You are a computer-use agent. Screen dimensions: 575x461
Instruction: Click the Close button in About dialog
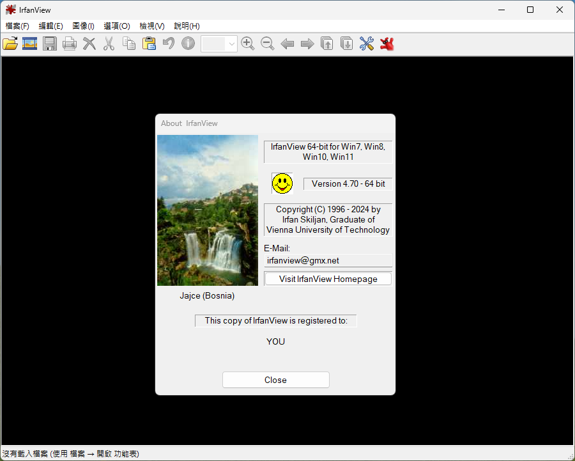coord(276,380)
